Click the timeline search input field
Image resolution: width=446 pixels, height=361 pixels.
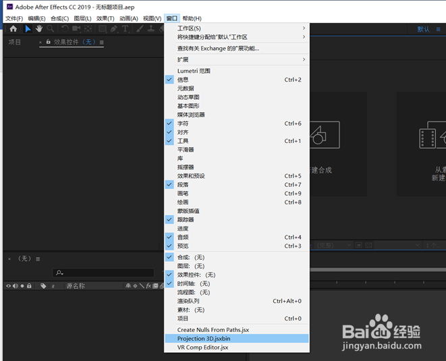coord(103,273)
